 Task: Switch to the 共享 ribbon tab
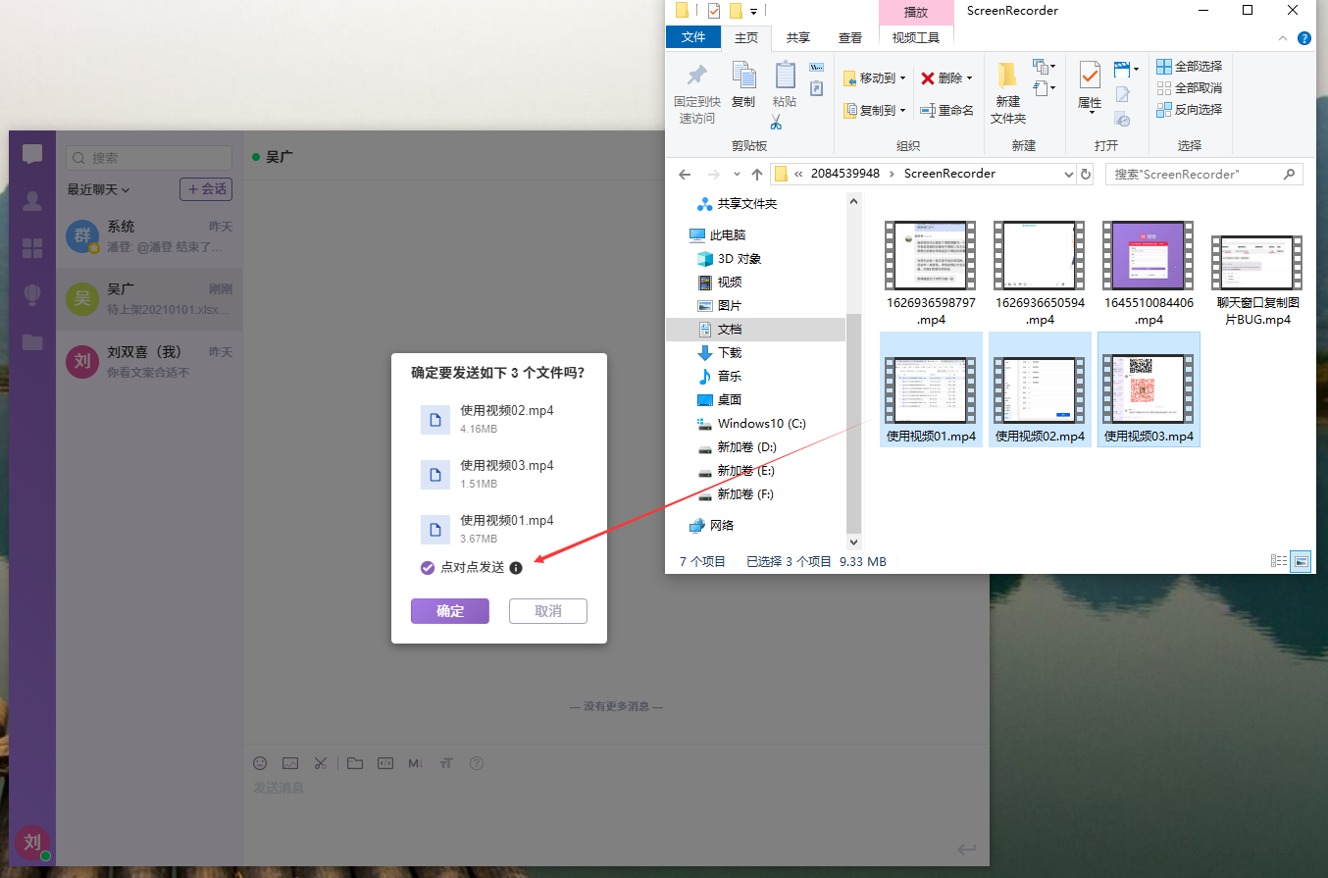(798, 37)
